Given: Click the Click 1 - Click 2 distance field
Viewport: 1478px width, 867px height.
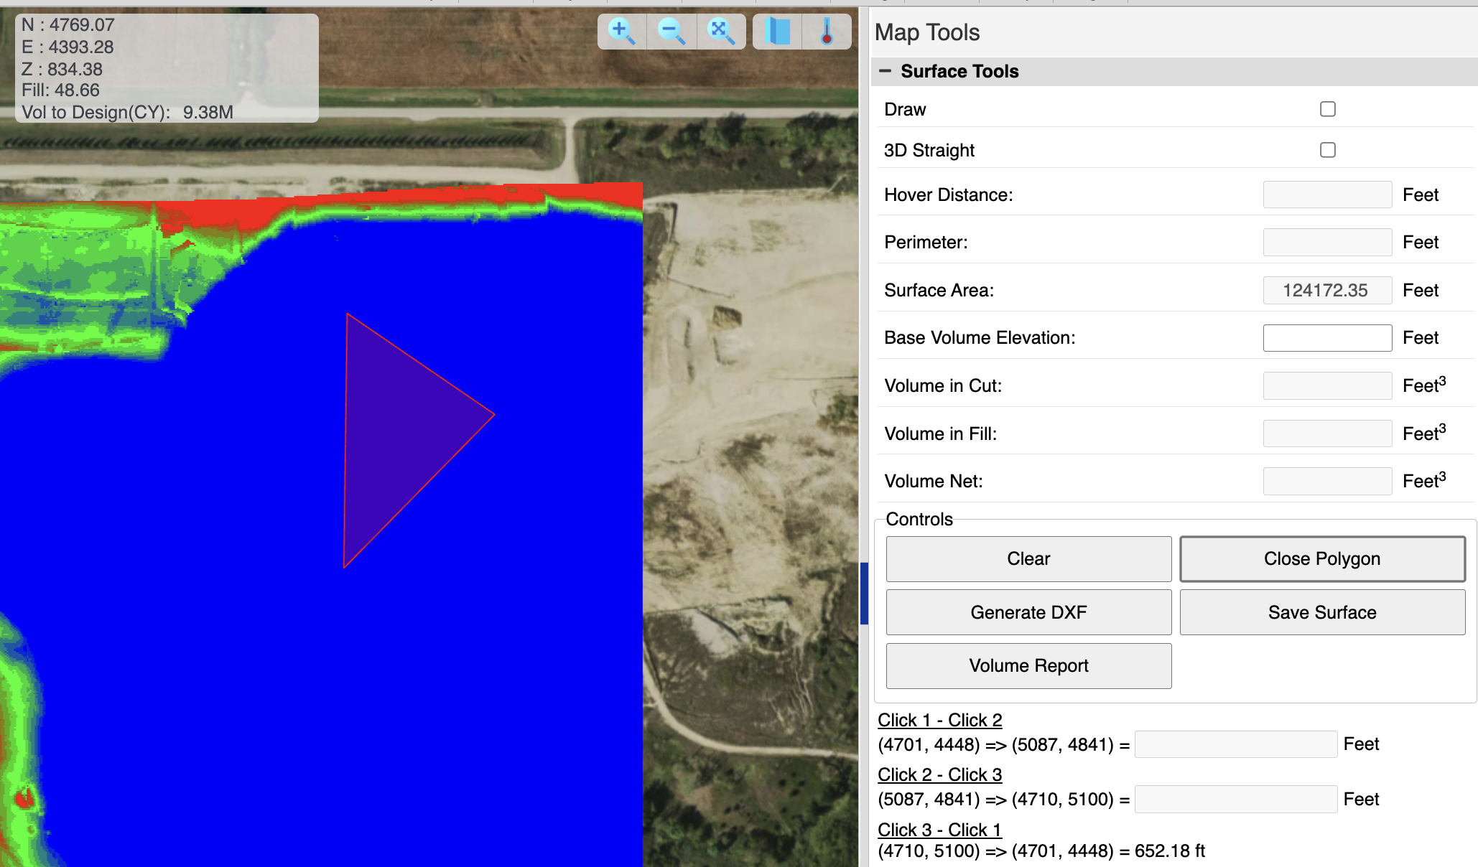Looking at the screenshot, I should pos(1235,744).
